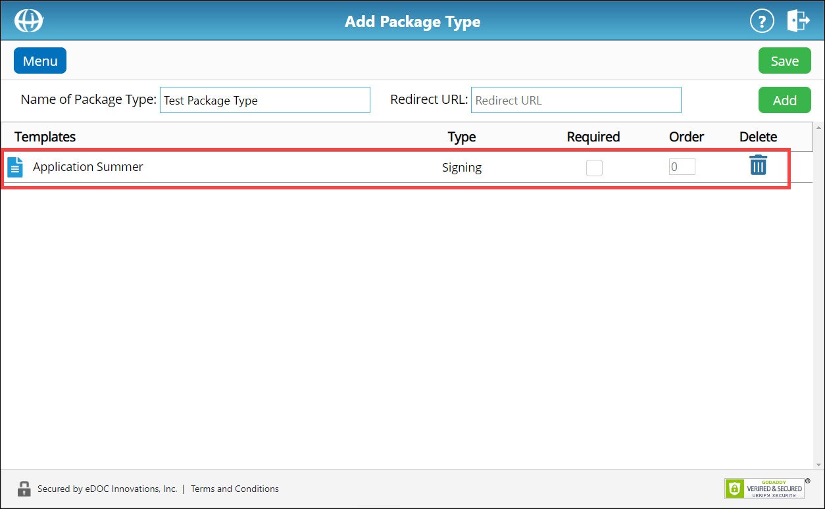The width and height of the screenshot is (825, 509).
Task: Click the scroll-down arrow on the scrollbar
Action: tap(818, 464)
